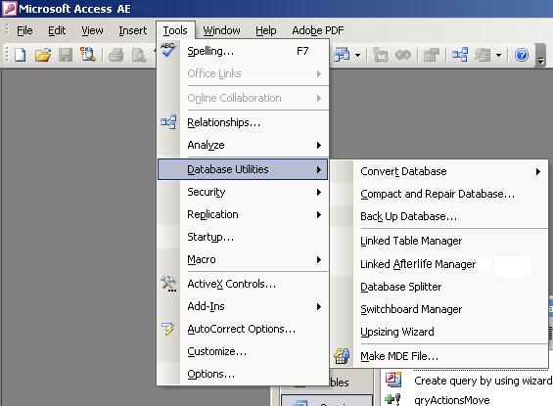This screenshot has height=406, width=553.
Task: Click the Microsoft Access Help question mark icon
Action: coord(522,55)
